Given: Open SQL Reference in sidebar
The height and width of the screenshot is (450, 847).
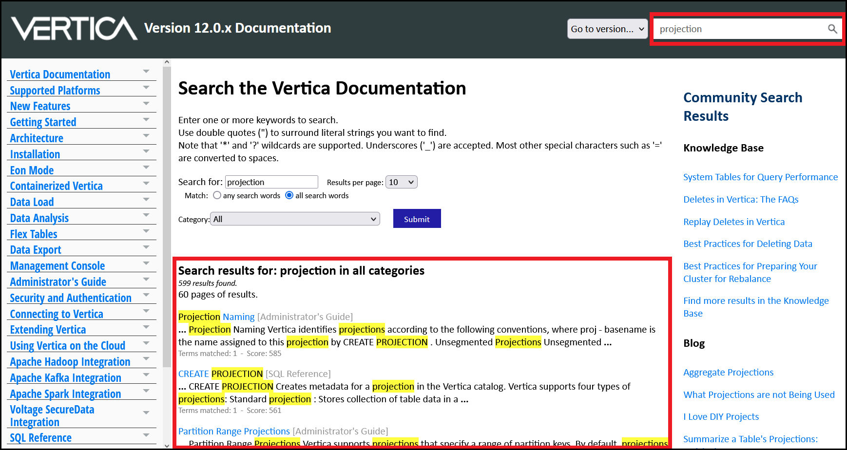Looking at the screenshot, I should click(x=40, y=438).
